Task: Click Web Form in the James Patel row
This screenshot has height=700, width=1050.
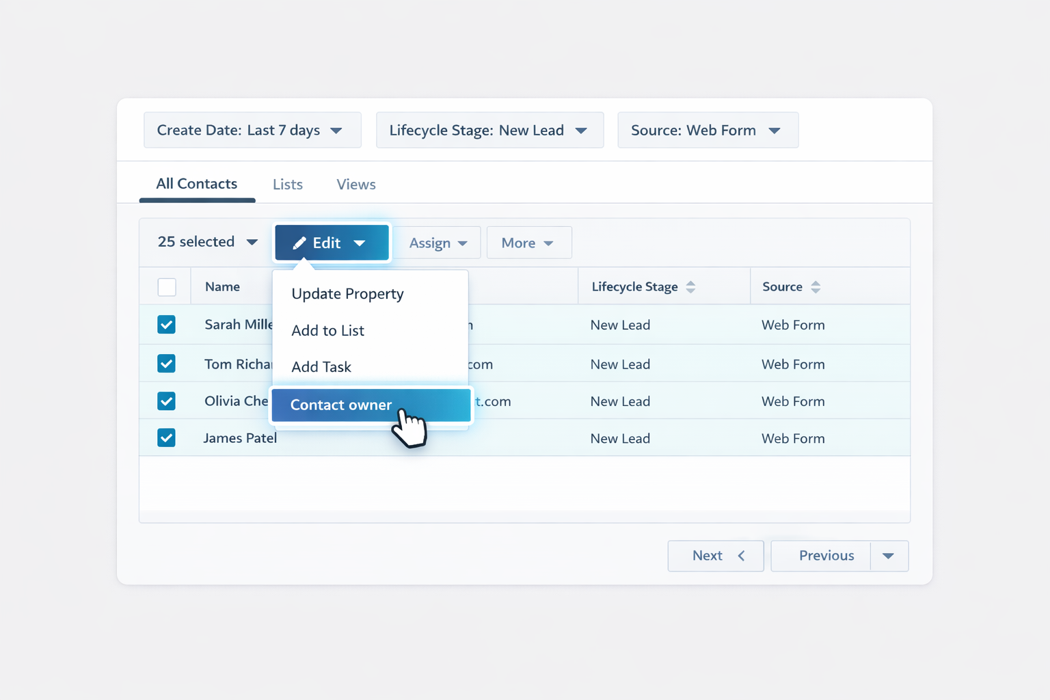Action: click(794, 439)
